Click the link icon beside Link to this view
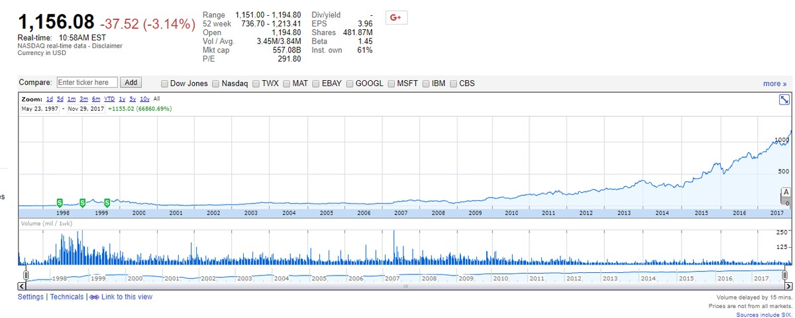This screenshot has height=318, width=795. 94,297
